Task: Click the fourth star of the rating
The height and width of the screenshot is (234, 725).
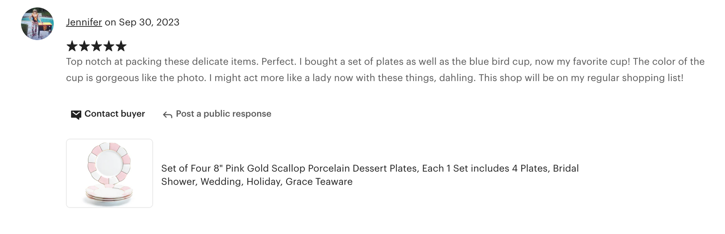Action: point(109,46)
